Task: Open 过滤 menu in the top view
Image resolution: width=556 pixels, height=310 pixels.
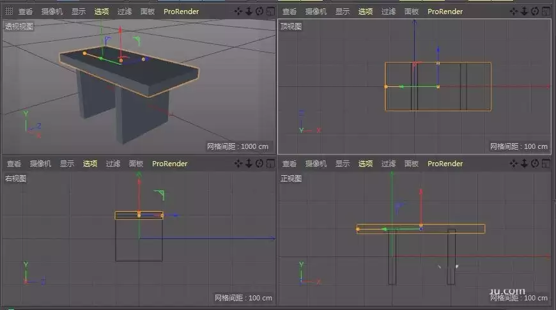Action: coord(389,12)
